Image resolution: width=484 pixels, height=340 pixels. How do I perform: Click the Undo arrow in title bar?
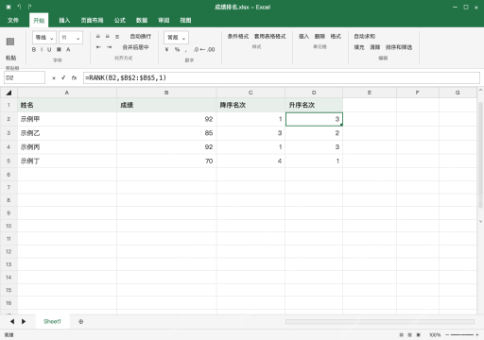click(19, 7)
